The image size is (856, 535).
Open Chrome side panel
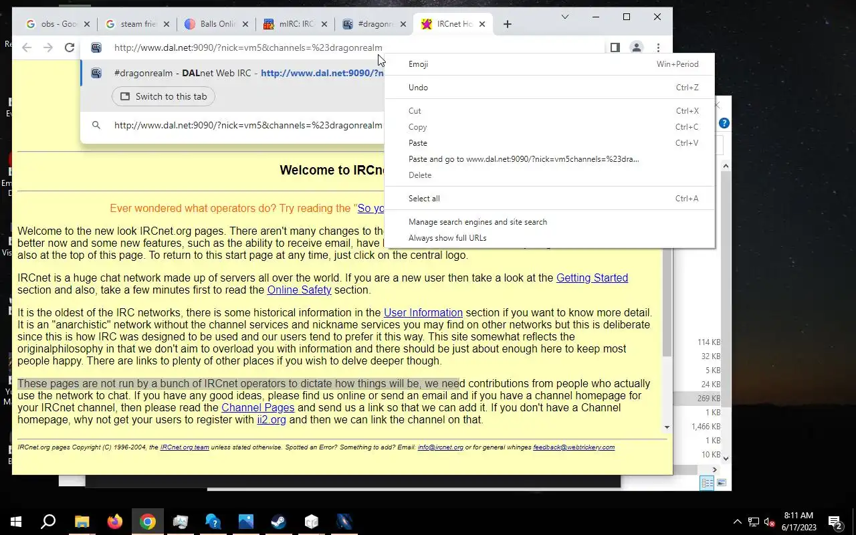point(615,47)
